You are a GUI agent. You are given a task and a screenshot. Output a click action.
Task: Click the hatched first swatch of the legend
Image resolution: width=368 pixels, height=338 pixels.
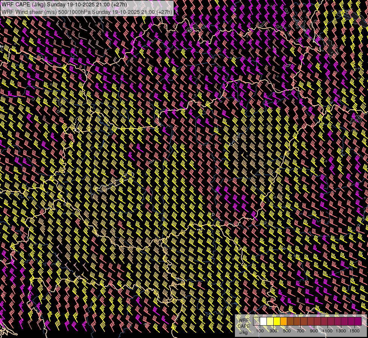click(x=256, y=321)
